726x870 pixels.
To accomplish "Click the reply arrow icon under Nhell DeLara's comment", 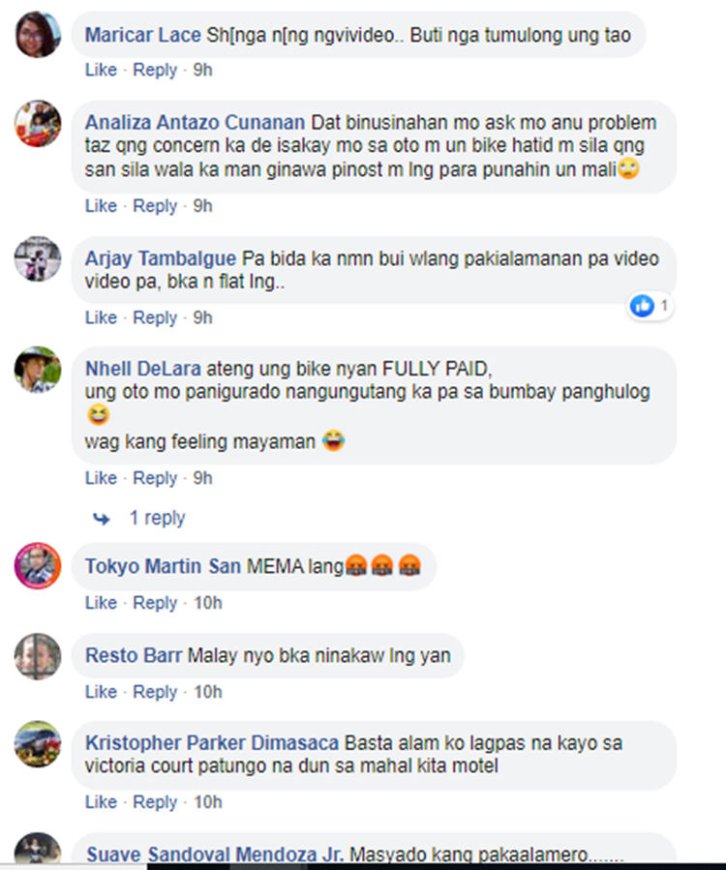I will [x=101, y=519].
